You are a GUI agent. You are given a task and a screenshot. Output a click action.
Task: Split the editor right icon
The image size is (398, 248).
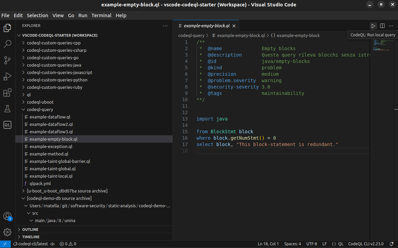(382, 26)
